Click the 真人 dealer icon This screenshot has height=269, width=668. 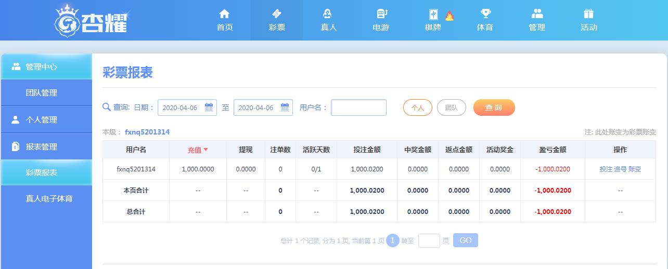(328, 14)
